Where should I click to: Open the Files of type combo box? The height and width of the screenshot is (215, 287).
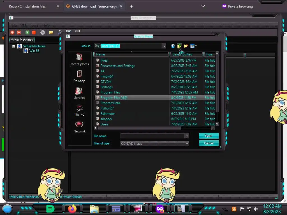[155, 144]
